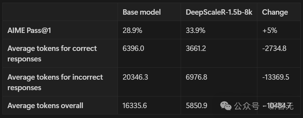
Task: Click the WeChat logo icon in watermark
Action: click(226, 106)
